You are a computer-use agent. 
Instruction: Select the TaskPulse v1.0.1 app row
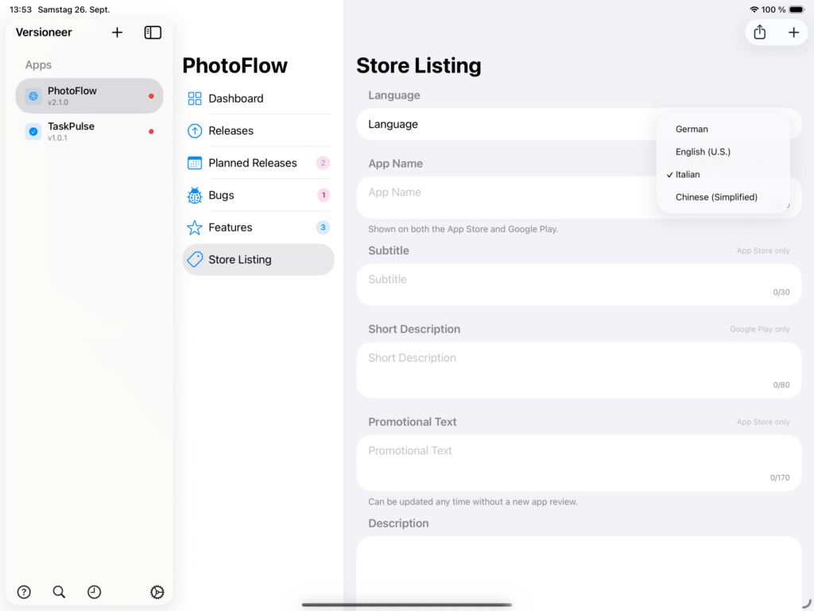click(x=89, y=131)
